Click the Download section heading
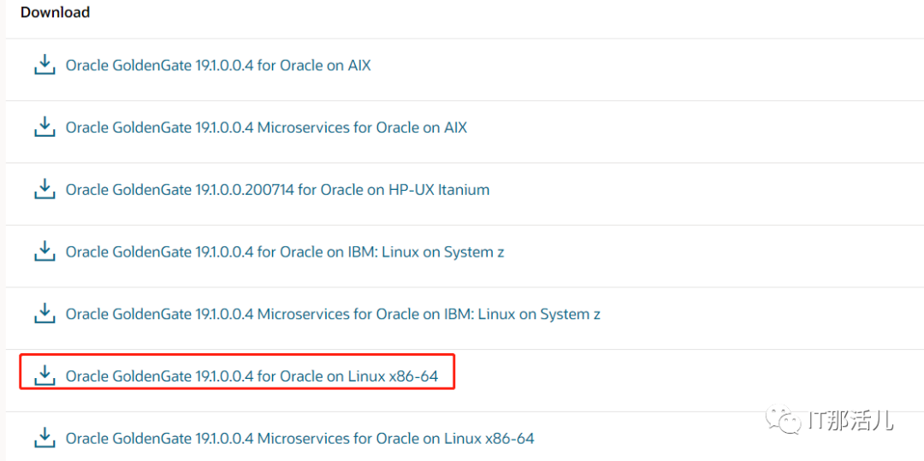Screen dimensions: 924x461 point(56,12)
